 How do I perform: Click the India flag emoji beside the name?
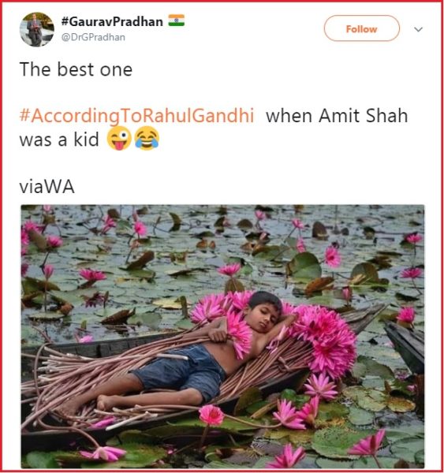(177, 20)
